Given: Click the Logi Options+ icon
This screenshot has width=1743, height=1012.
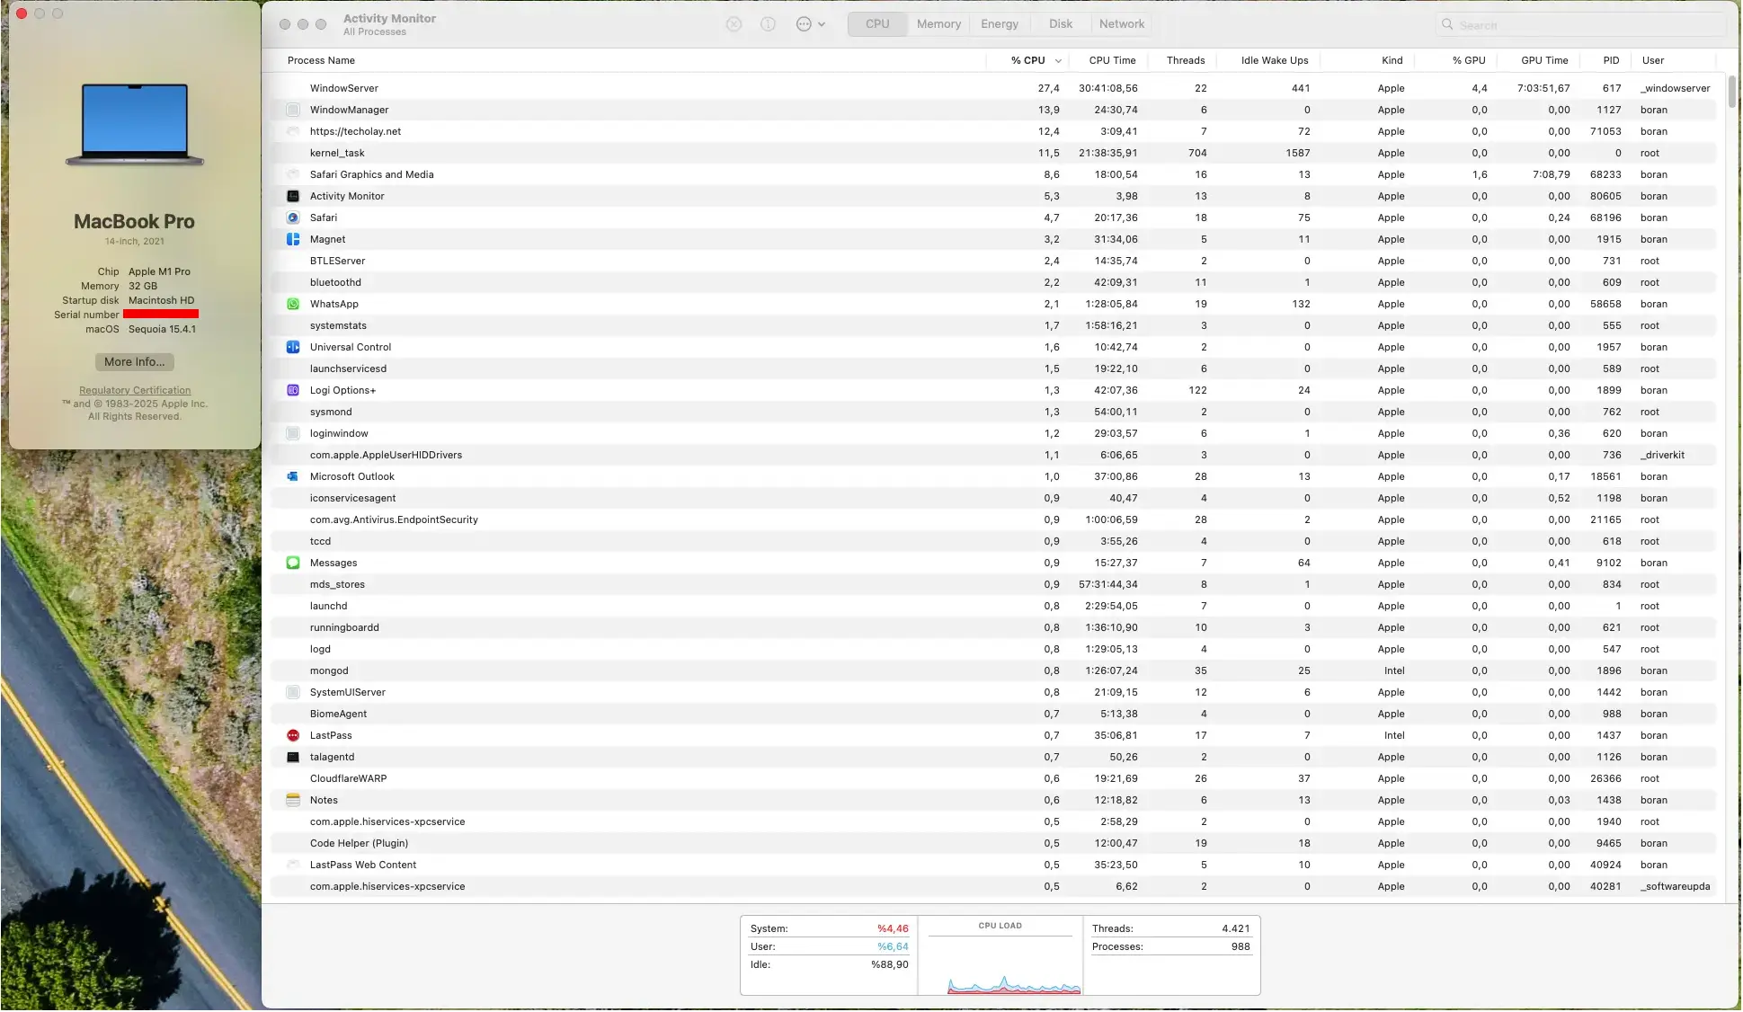Looking at the screenshot, I should pyautogui.click(x=293, y=390).
